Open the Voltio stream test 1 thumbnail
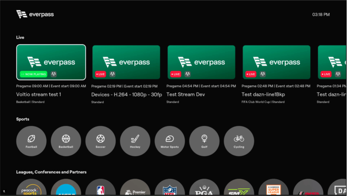347x196 pixels. point(51,62)
